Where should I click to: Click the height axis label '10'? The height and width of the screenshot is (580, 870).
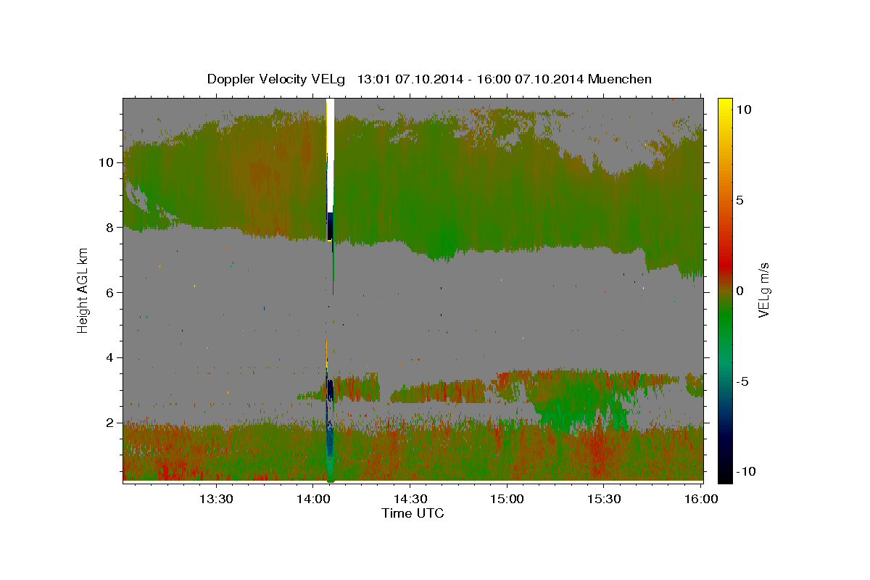point(107,162)
